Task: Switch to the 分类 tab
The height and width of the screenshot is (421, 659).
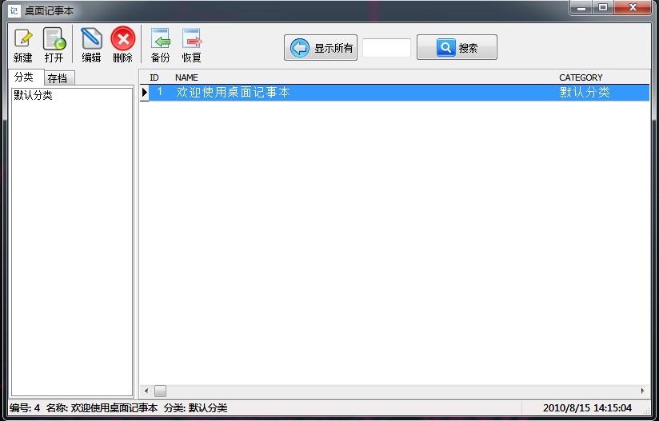Action: point(24,77)
